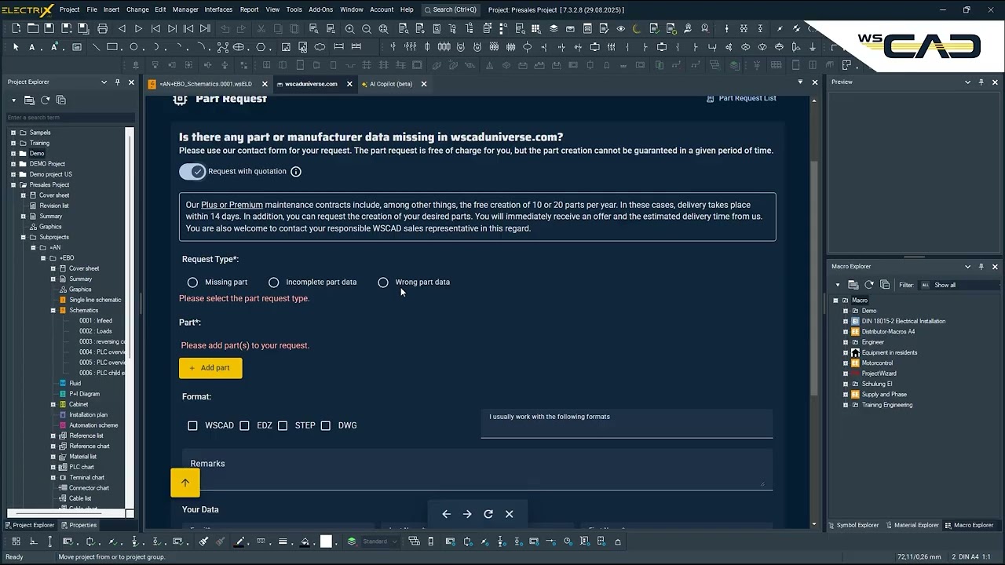This screenshot has height=565, width=1005.
Task: Toggle the Request with quotation switch
Action: (192, 171)
